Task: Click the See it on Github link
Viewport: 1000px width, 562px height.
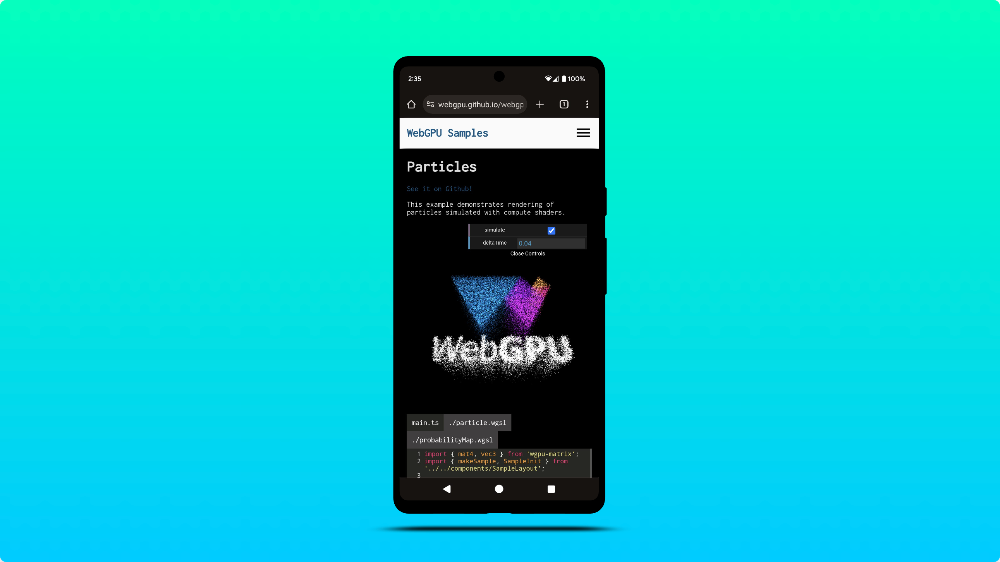Action: tap(439, 189)
